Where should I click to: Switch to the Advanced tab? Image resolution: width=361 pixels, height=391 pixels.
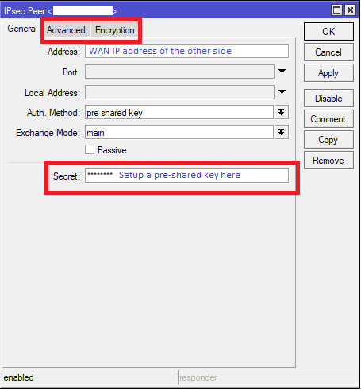(x=66, y=30)
